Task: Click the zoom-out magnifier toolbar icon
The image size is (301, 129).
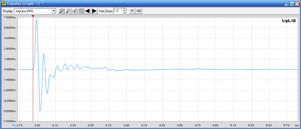Action: click(x=68, y=11)
